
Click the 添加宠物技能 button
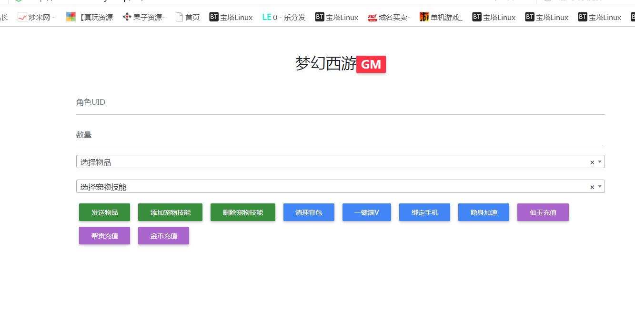[170, 212]
